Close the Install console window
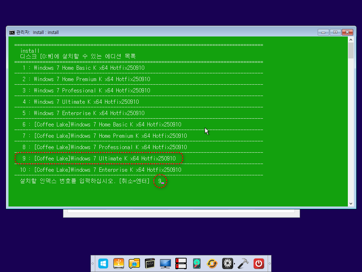This screenshot has height=272, width=362. click(x=347, y=32)
